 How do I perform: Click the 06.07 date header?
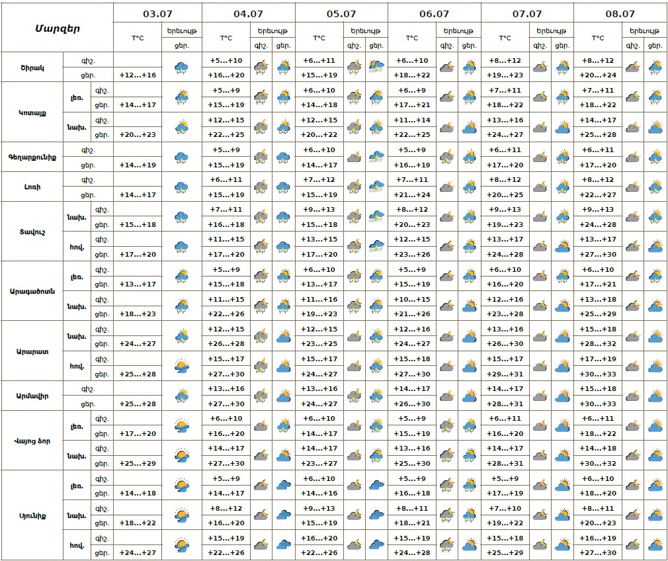click(x=434, y=14)
